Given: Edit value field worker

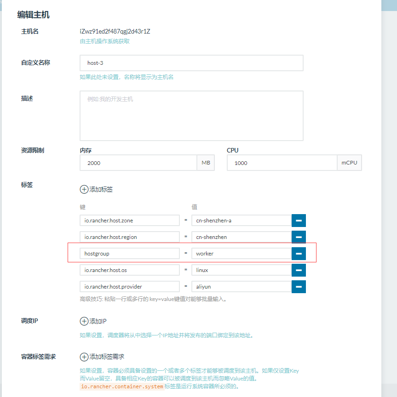Looking at the screenshot, I should tap(242, 254).
